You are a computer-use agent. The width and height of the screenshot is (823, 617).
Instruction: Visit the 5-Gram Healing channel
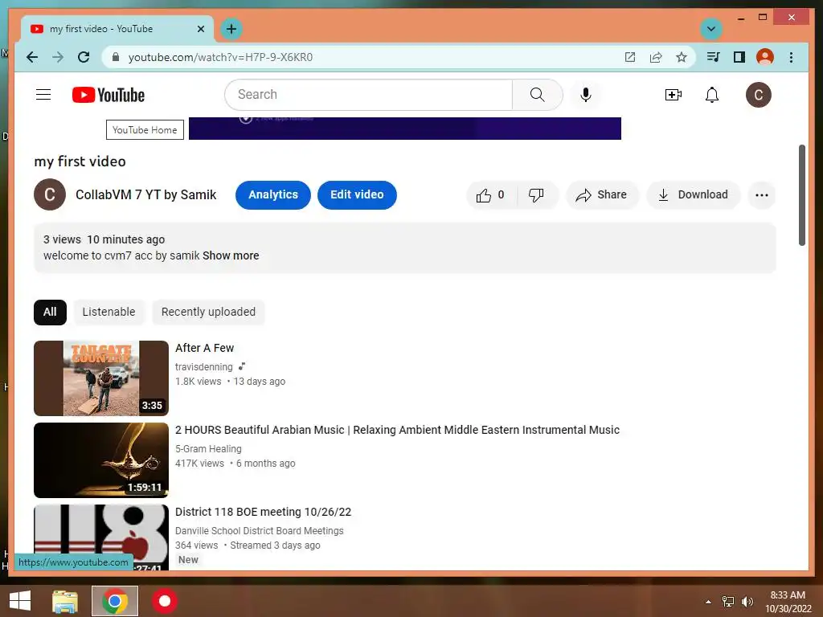[208, 448]
